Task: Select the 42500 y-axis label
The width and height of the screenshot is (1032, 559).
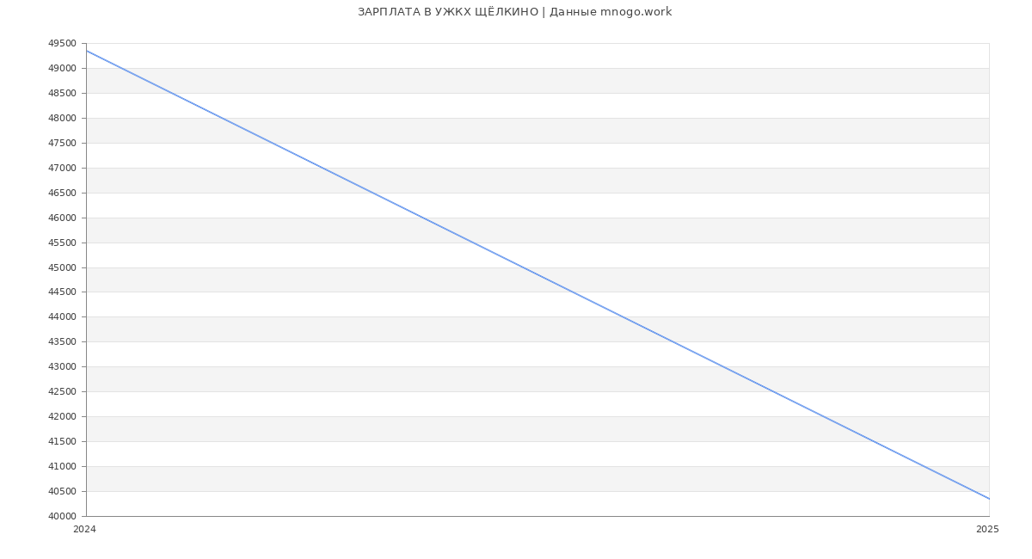Action: coord(62,392)
